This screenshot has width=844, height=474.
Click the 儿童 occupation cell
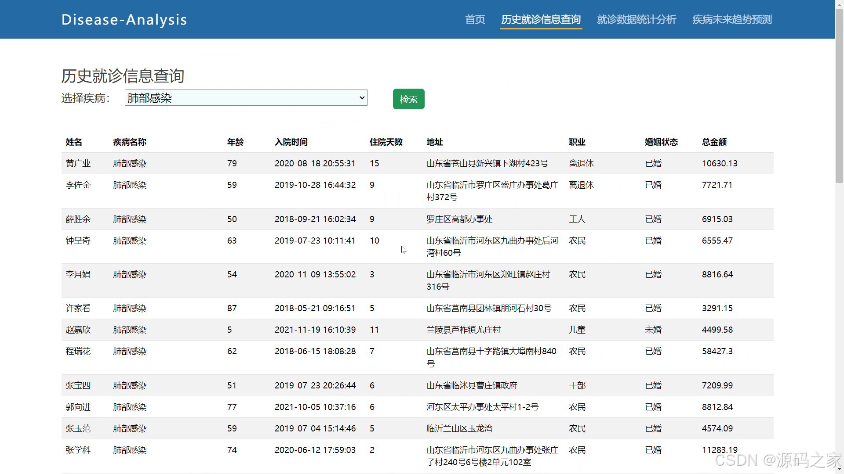tap(577, 330)
